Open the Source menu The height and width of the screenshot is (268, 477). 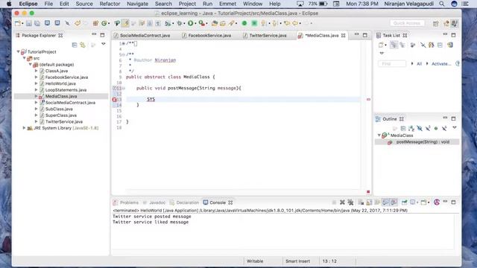coord(84,4)
